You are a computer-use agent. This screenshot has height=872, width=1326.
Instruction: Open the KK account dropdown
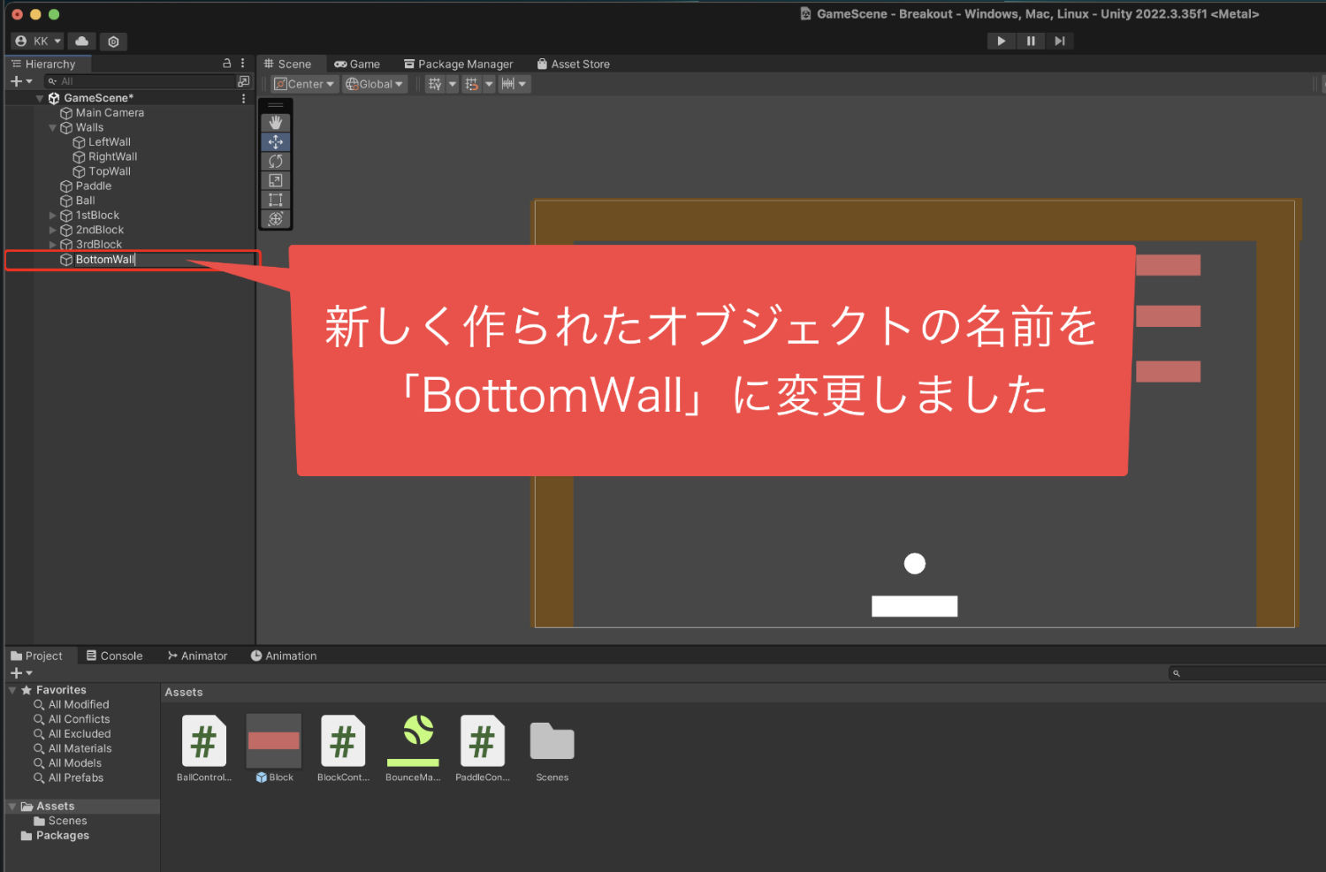coord(38,41)
